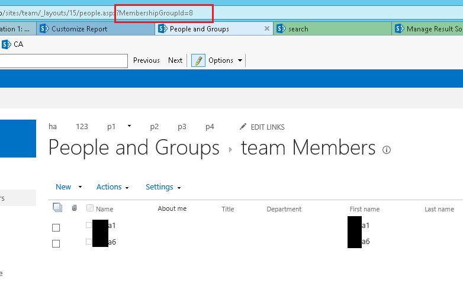
Task: Open the Options dropdown arrow in find bar
Action: point(240,60)
